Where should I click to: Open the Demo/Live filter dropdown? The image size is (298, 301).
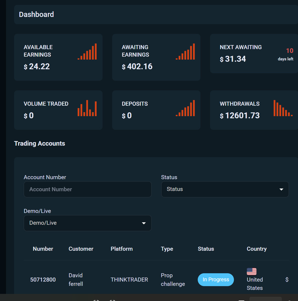coord(87,223)
